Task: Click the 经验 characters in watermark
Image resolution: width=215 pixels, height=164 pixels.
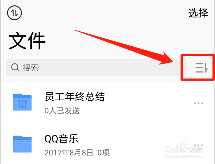Action: click(x=196, y=150)
